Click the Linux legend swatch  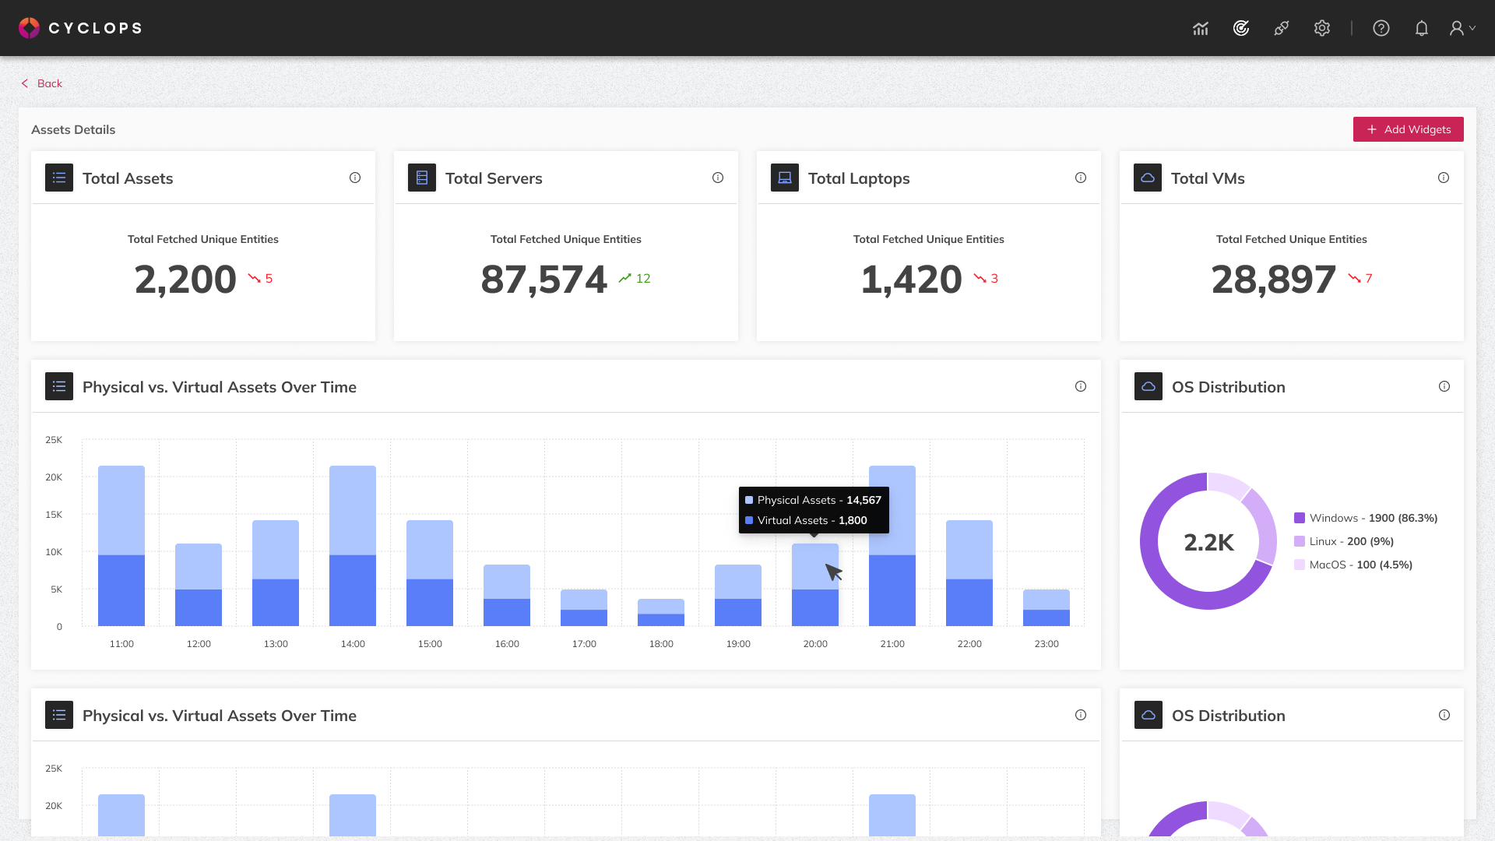coord(1300,541)
